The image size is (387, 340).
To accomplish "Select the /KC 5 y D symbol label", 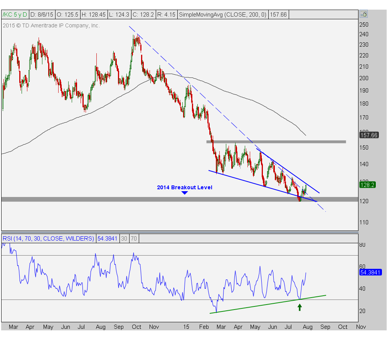I will (15, 15).
